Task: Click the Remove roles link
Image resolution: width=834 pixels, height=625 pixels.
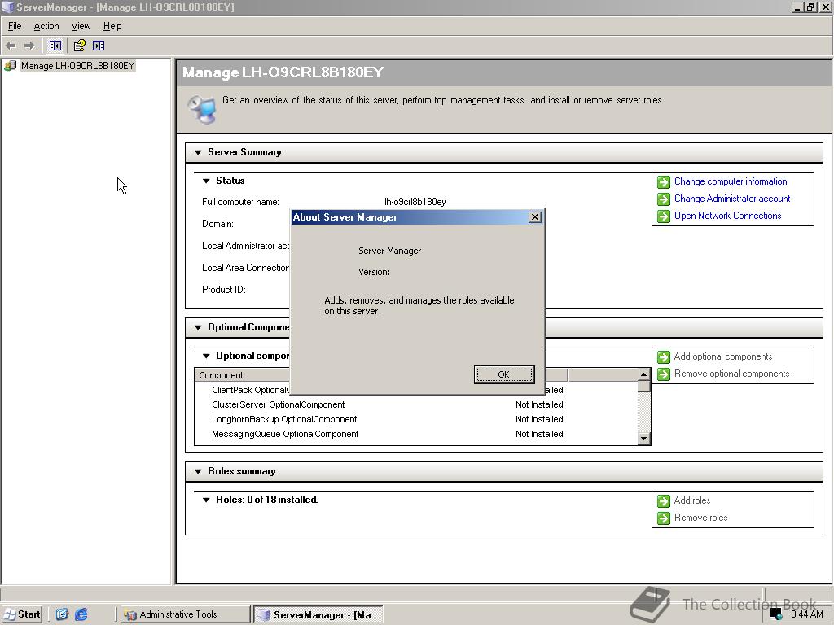Action: 700,518
